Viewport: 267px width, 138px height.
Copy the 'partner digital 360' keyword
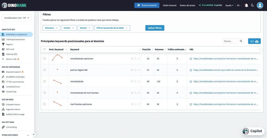coord(135,70)
